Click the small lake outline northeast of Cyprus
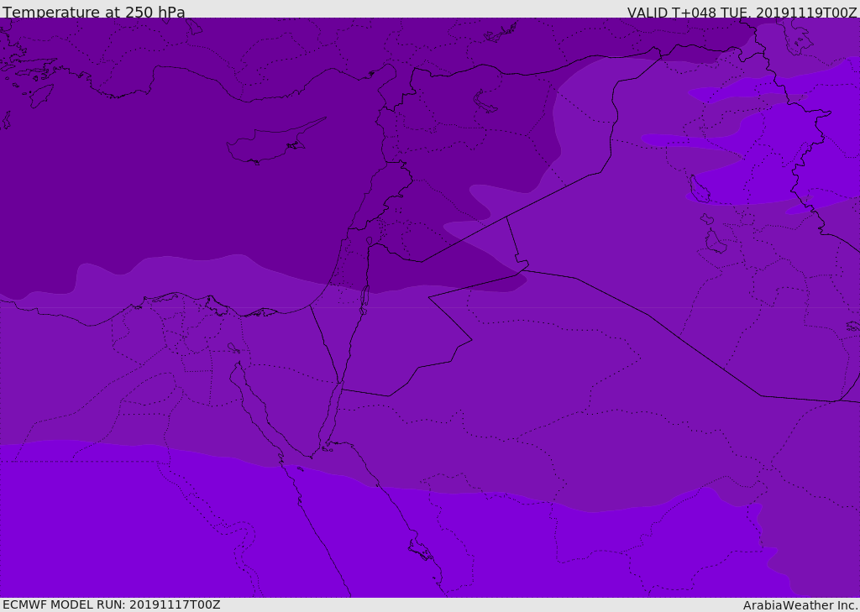This screenshot has width=860, height=612. click(x=485, y=102)
